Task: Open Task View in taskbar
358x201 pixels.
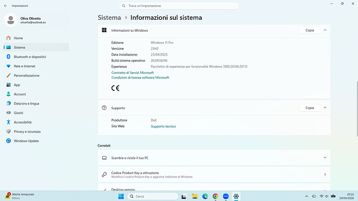Action: coord(184,196)
